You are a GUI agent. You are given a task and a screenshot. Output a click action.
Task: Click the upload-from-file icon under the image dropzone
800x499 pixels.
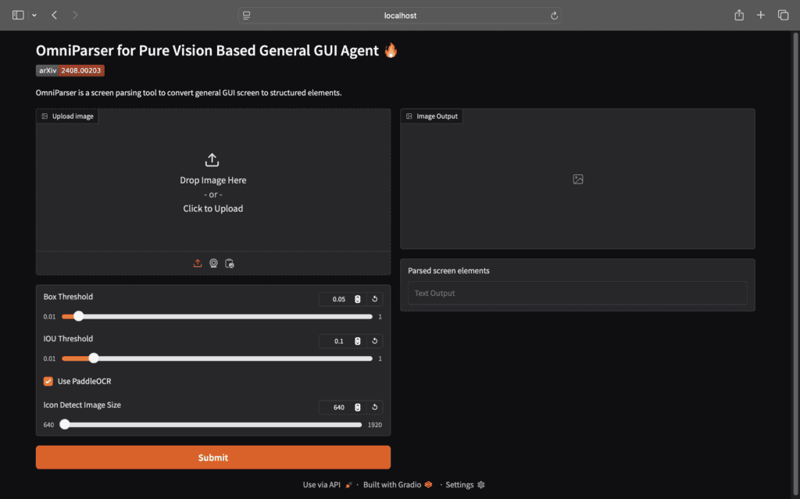pos(198,263)
